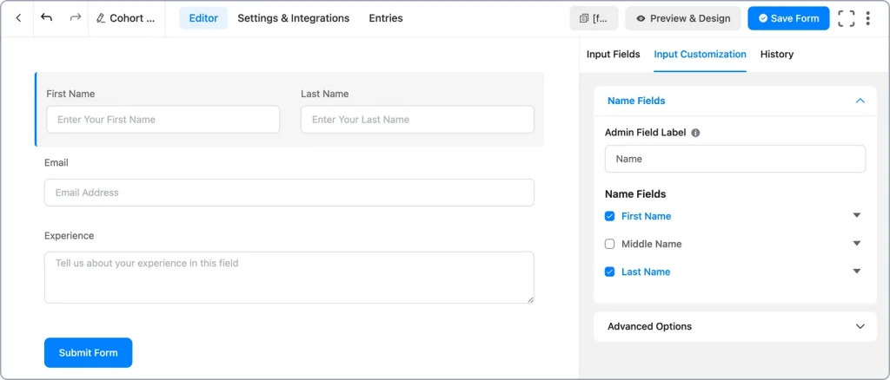
Task: Click the Last Name link in Name Fields
Action: (646, 272)
